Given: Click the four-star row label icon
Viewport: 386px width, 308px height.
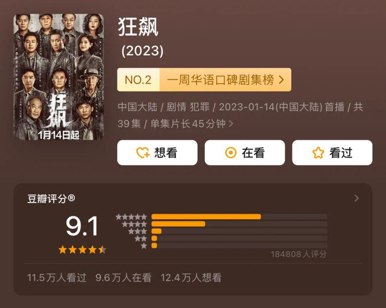Looking at the screenshot, I should pyautogui.click(x=134, y=224).
